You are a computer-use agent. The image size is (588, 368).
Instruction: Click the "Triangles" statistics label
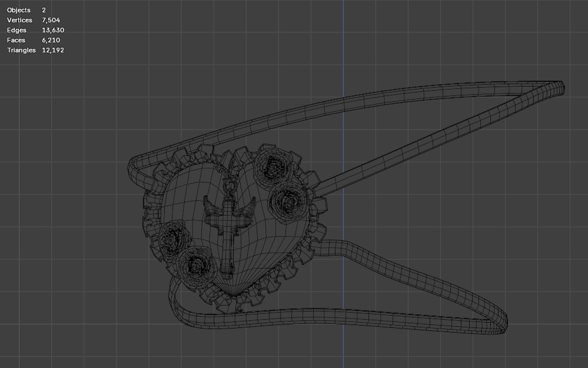(21, 50)
